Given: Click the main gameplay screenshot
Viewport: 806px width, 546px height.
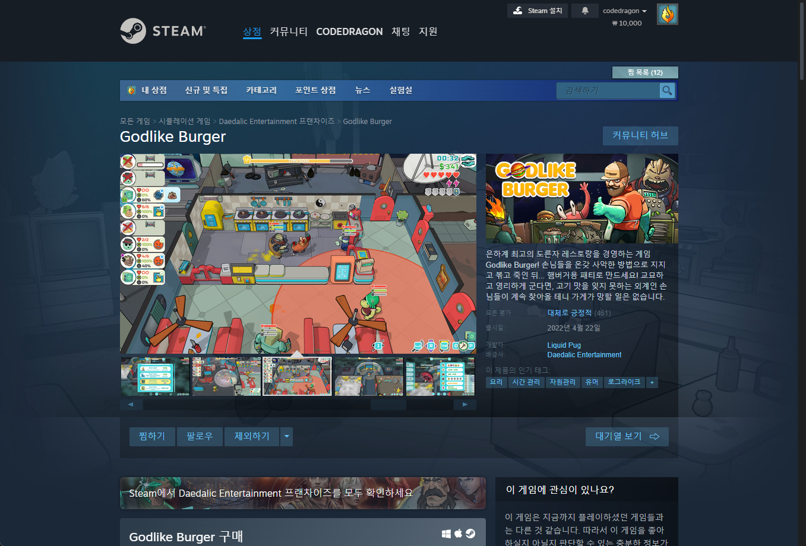Looking at the screenshot, I should [x=298, y=254].
